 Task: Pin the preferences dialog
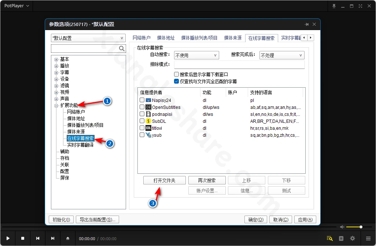tap(307, 24)
